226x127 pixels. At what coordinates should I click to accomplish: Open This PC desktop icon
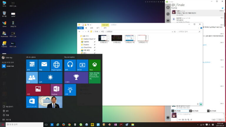[4, 4]
